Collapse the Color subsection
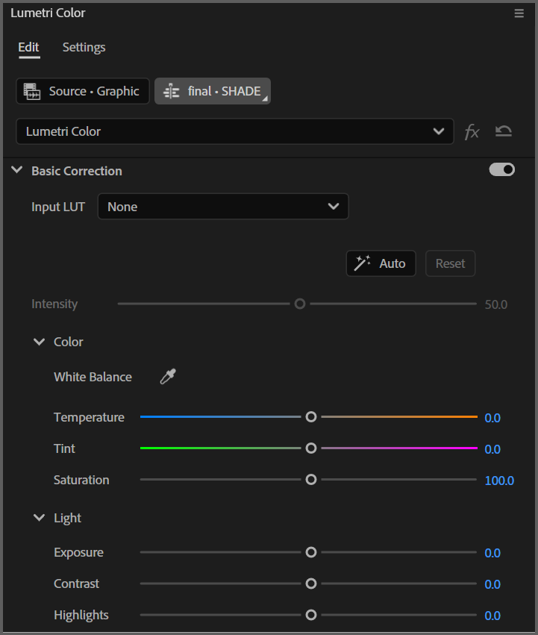Screen dimensions: 538x635 click(x=40, y=342)
